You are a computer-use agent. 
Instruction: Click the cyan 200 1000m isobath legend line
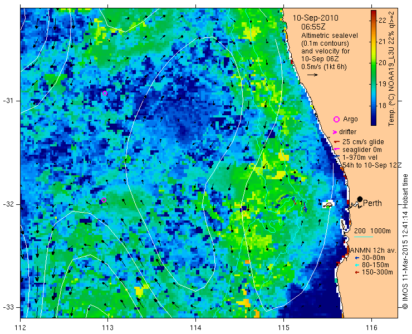[x=364, y=237]
